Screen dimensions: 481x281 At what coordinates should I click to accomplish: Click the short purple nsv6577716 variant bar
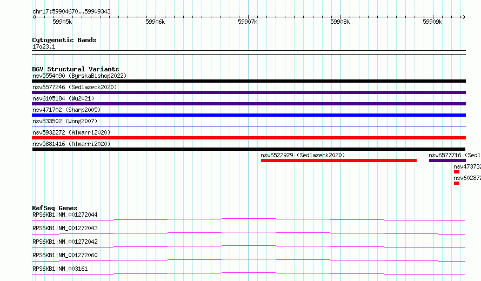(447, 160)
